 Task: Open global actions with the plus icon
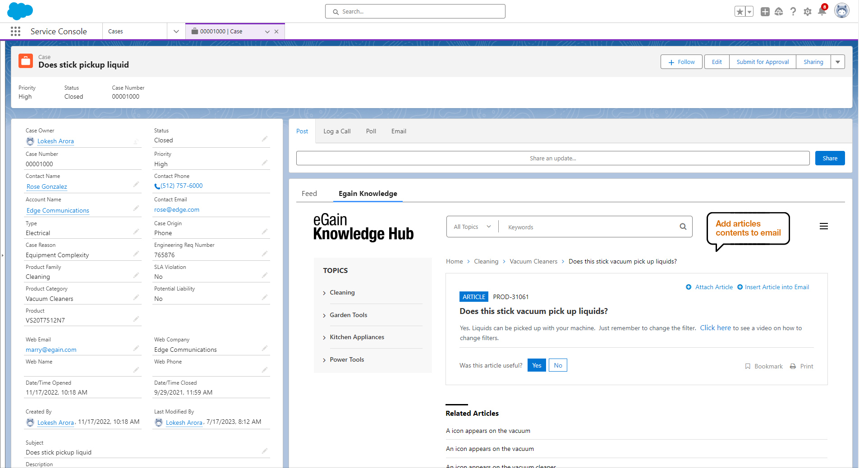click(764, 11)
